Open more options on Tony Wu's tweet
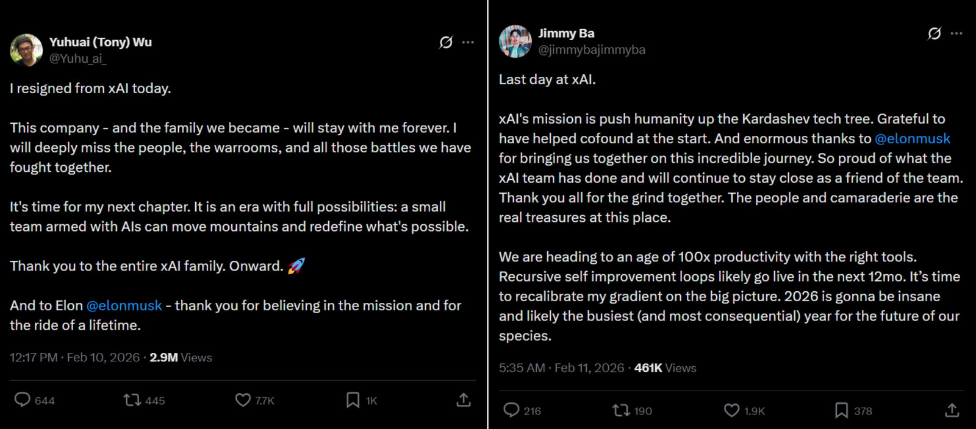The width and height of the screenshot is (976, 429). pyautogui.click(x=467, y=42)
